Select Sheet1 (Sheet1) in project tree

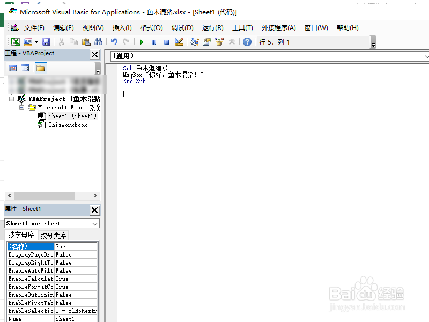coord(72,116)
